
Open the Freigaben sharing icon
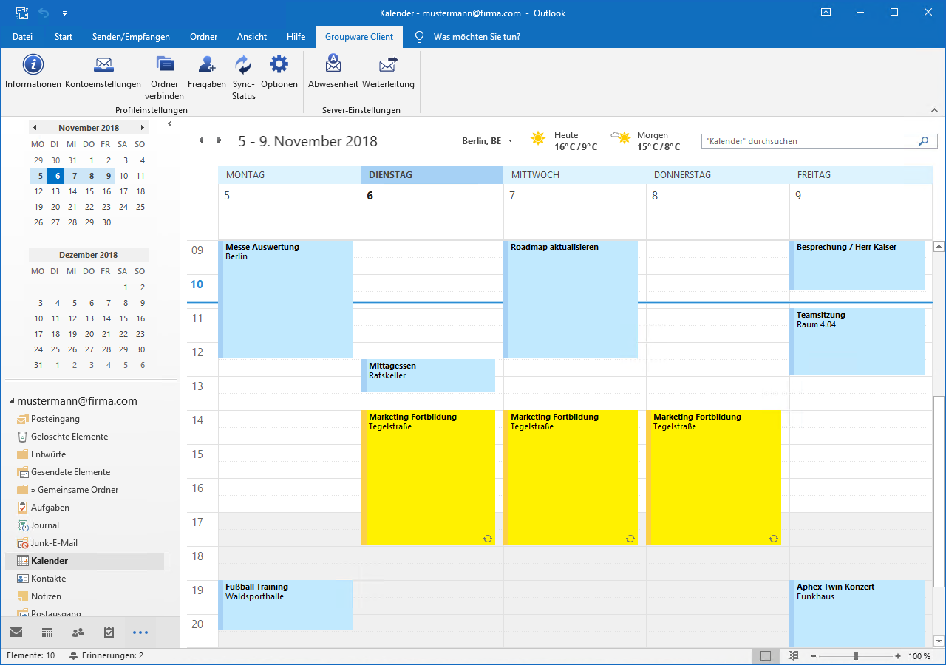pos(206,65)
